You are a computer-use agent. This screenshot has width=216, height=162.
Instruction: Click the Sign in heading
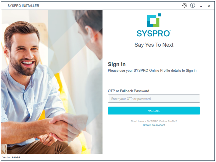[x=117, y=64]
